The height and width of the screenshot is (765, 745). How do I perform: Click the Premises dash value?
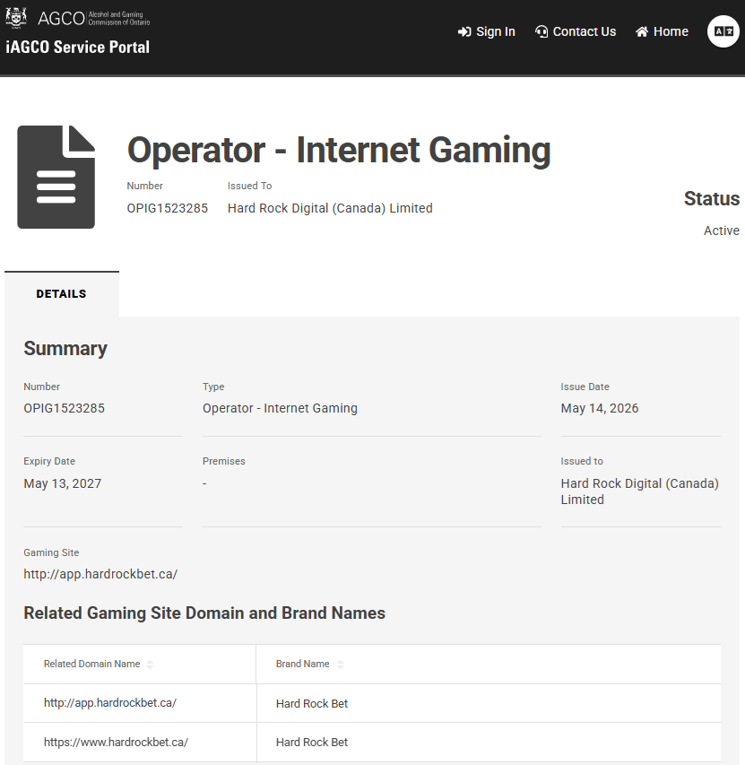coord(204,483)
